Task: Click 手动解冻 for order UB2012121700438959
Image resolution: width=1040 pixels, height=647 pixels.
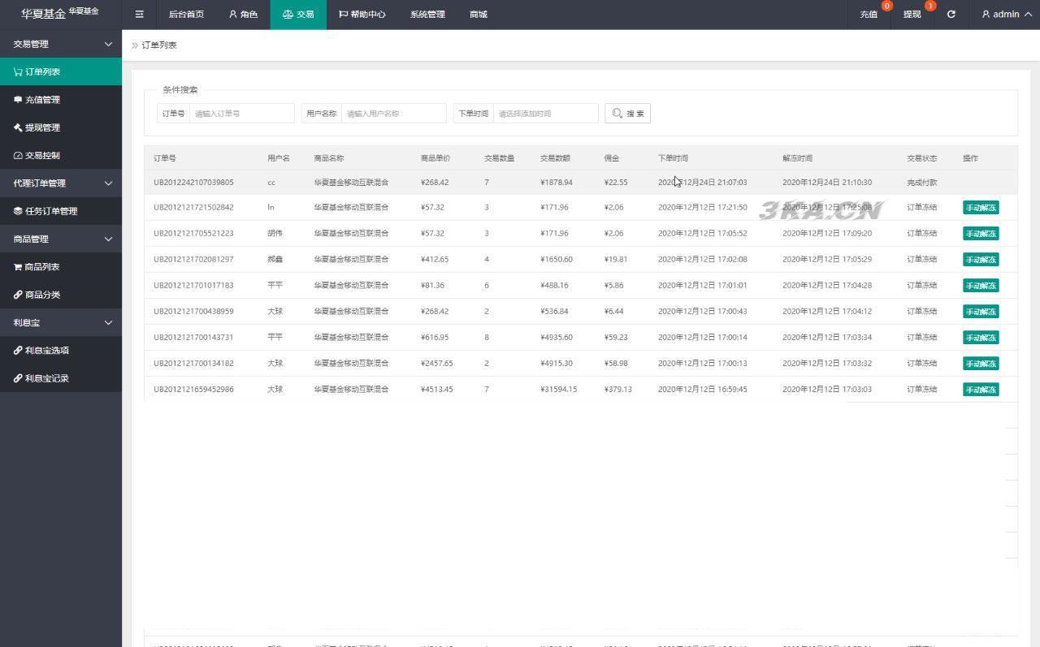Action: (x=981, y=312)
